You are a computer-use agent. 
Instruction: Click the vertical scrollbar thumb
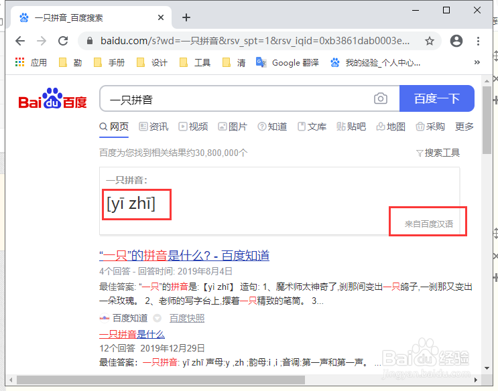point(487,121)
